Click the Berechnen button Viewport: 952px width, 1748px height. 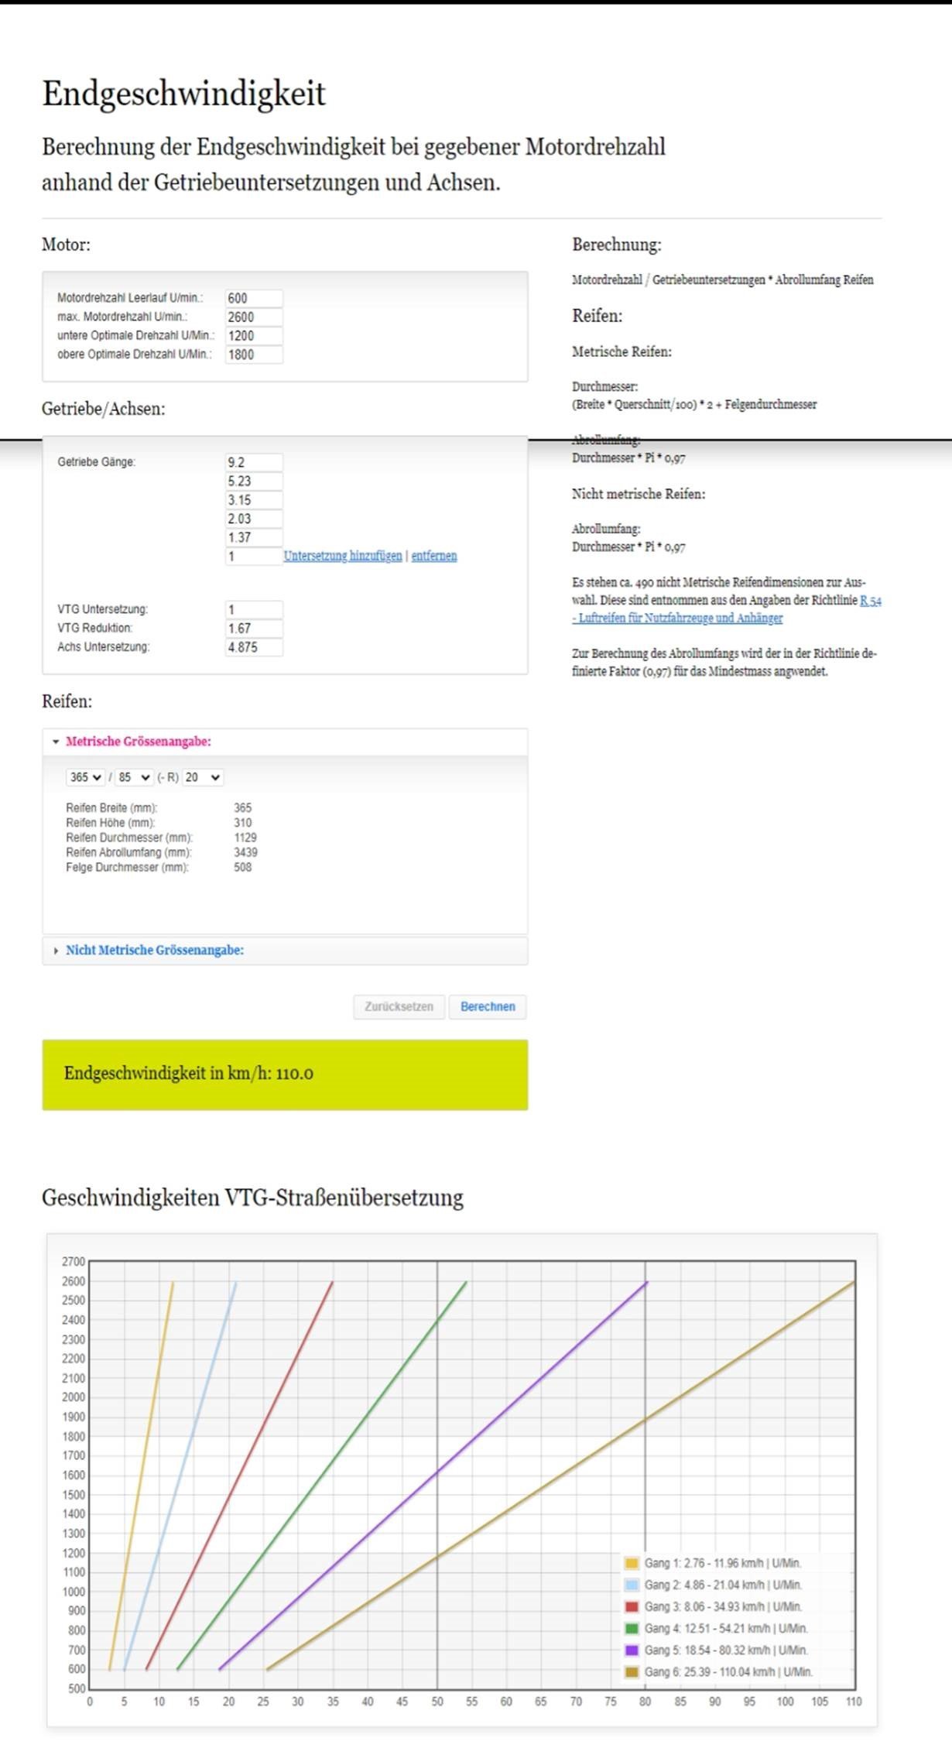488,1006
